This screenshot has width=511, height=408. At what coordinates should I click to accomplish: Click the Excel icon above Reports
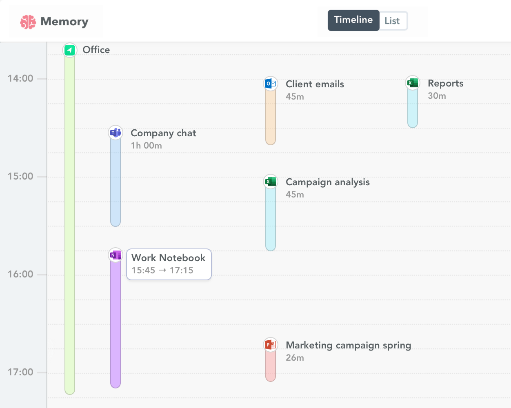click(412, 82)
